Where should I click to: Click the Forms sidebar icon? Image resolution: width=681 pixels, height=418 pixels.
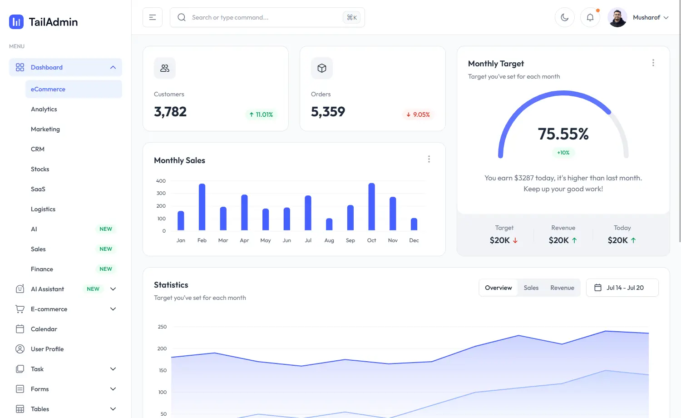coord(20,389)
